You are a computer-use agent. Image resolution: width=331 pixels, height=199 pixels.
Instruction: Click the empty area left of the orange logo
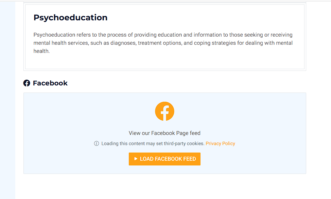click(85, 112)
